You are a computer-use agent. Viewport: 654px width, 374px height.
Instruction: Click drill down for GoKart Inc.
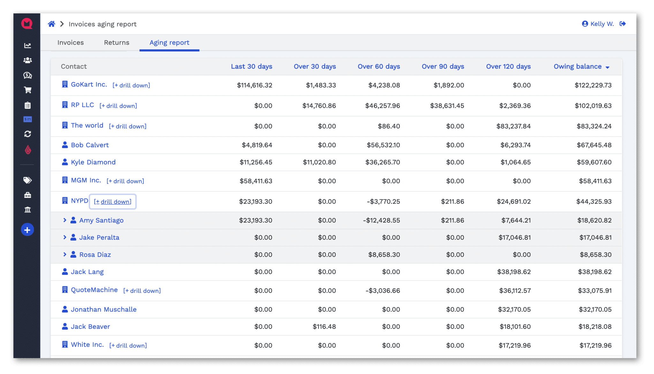point(131,85)
